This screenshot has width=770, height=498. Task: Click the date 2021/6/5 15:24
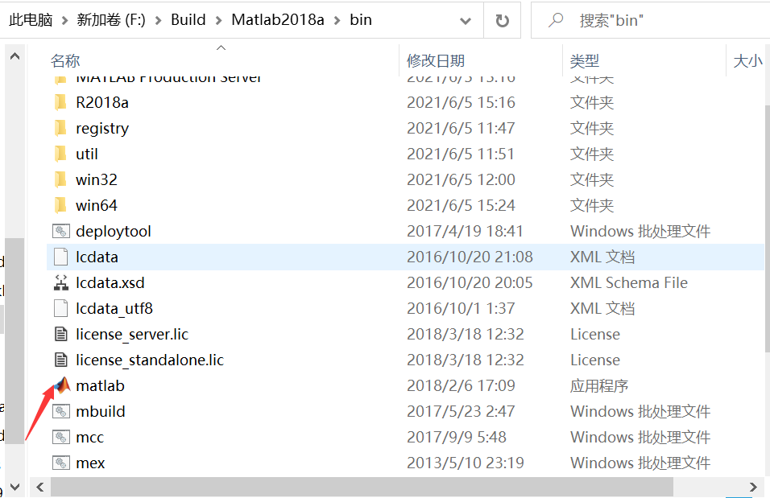click(461, 206)
